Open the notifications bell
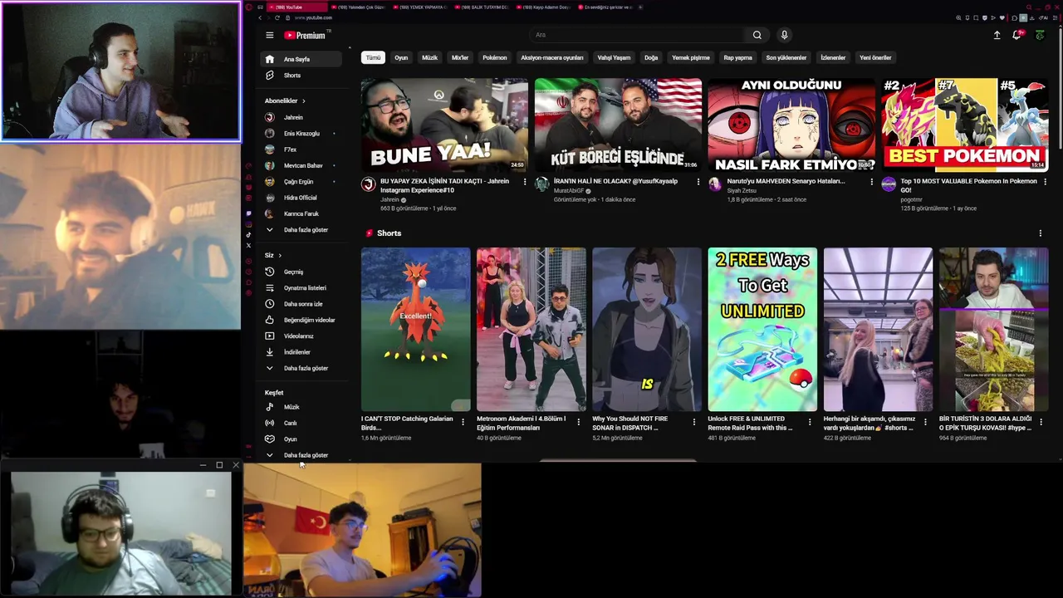1063x598 pixels. pos(1016,35)
